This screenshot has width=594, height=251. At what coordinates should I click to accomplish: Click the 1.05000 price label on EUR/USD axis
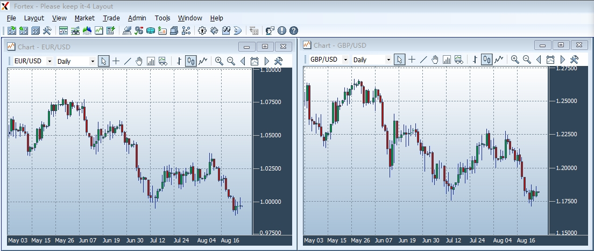tap(270, 135)
